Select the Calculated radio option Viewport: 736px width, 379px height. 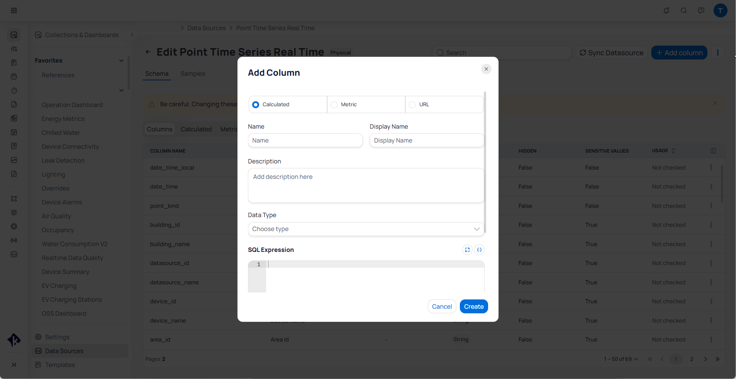288,104
